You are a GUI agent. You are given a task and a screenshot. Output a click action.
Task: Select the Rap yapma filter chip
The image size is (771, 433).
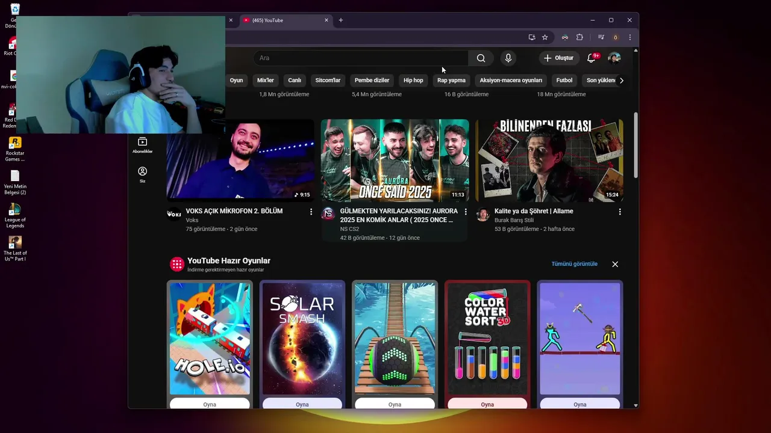tap(451, 80)
